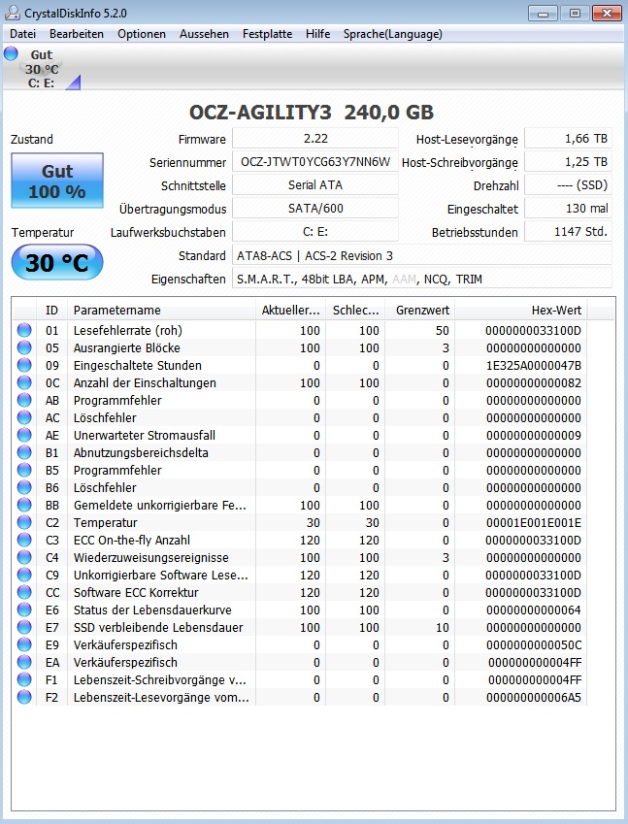Click status orb for B1 Abnutzungsbereichsdelta
Screen dimensions: 628x824
[x=24, y=452]
